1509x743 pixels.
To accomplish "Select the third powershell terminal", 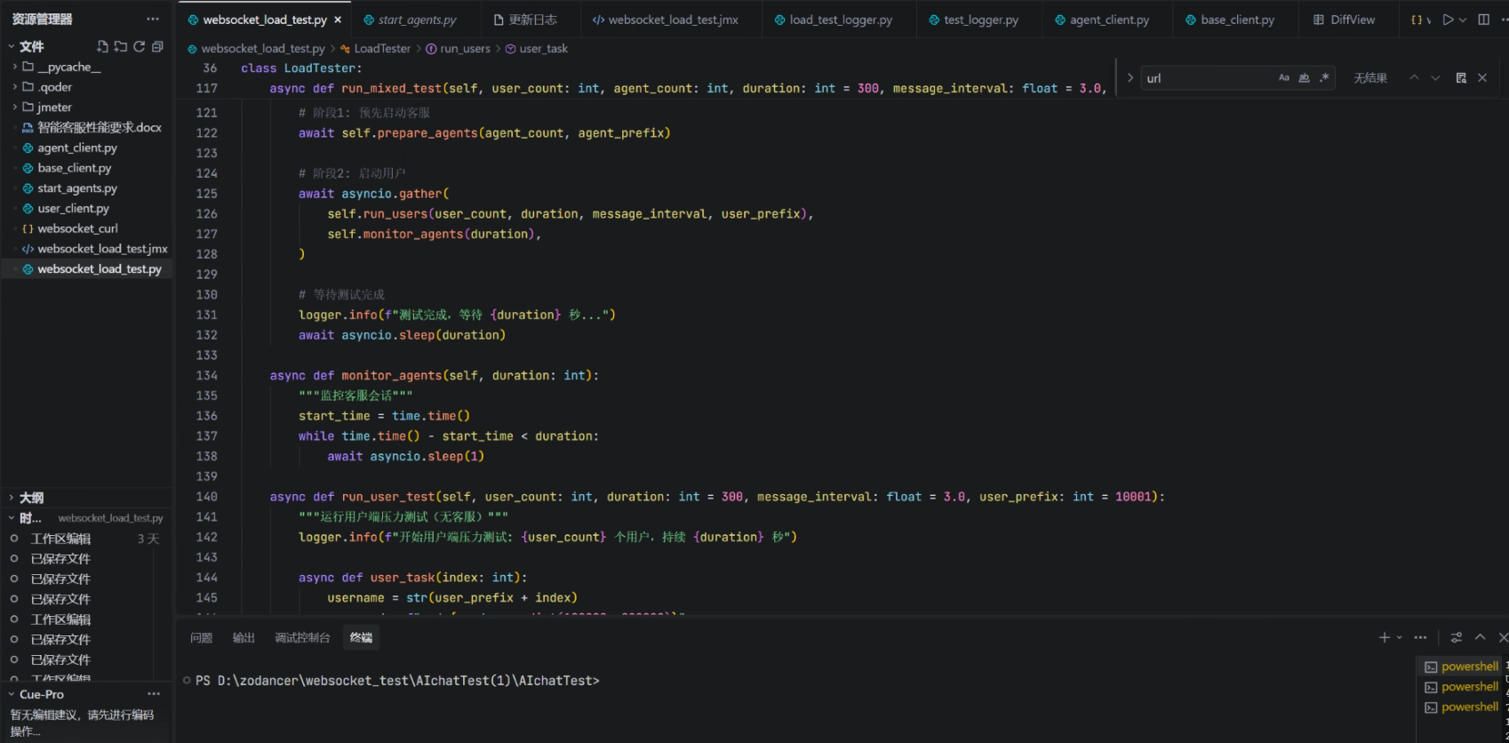I will (x=1462, y=707).
